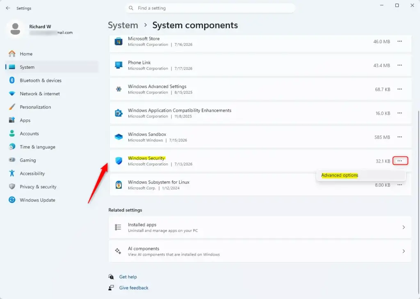This screenshot has height=299, width=420.
Task: Click the user profile avatar
Action: coord(15,29)
